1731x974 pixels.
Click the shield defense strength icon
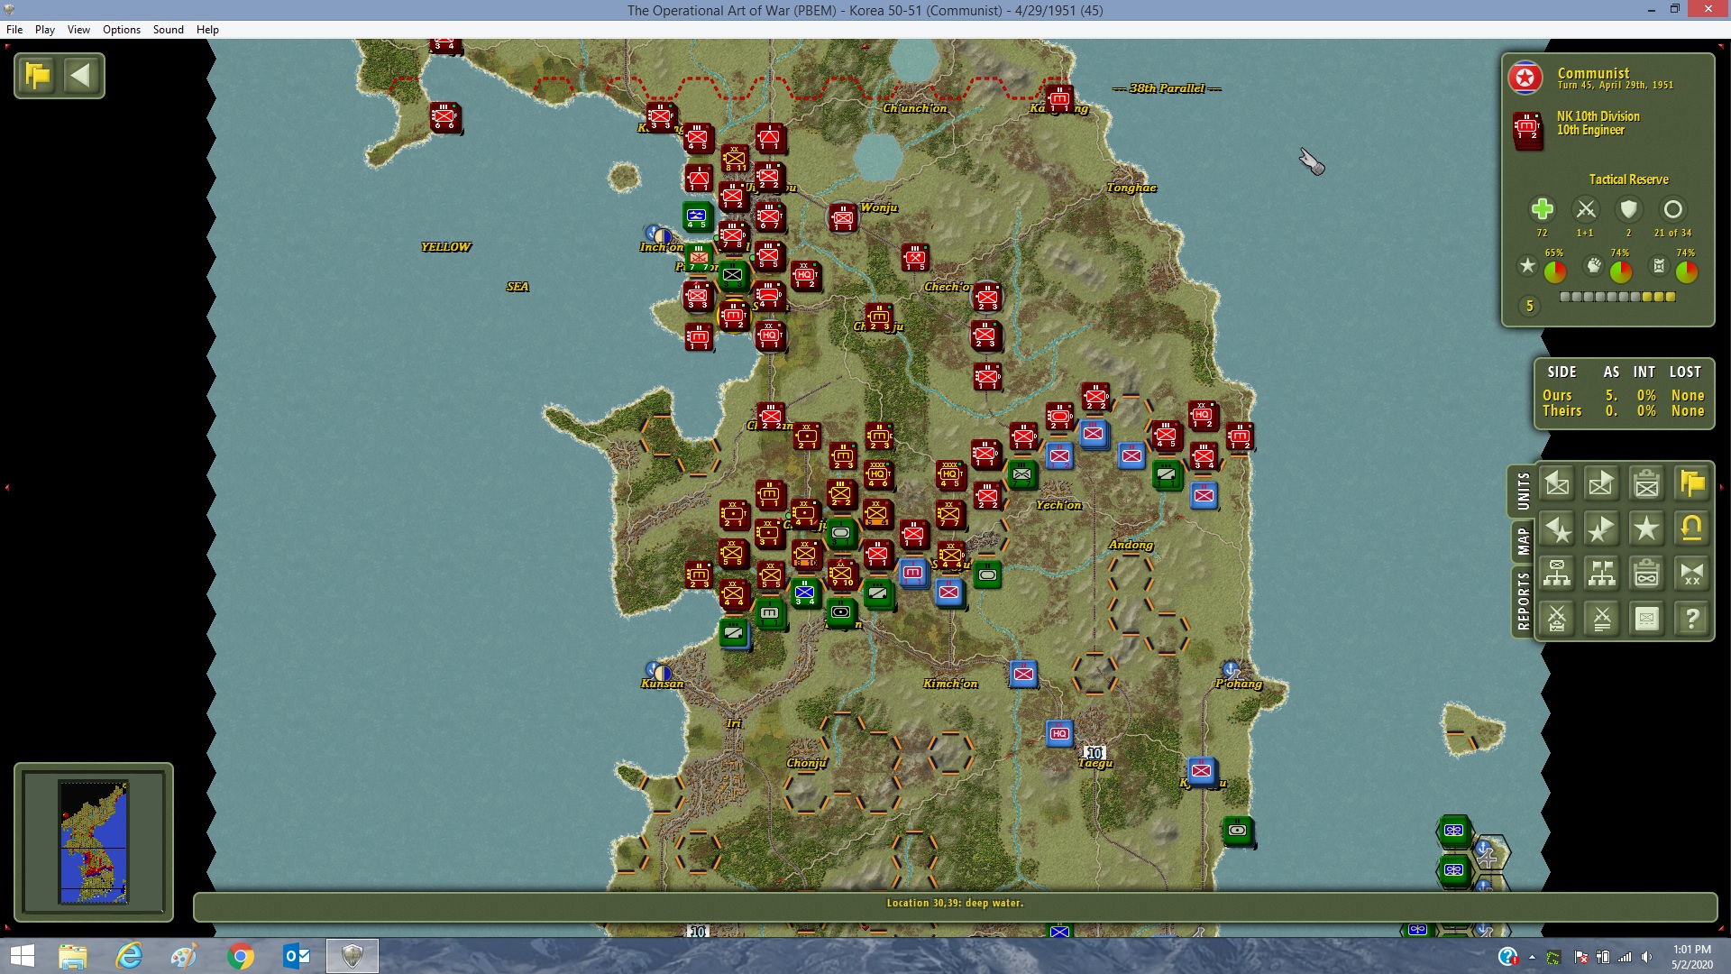coord(1628,209)
